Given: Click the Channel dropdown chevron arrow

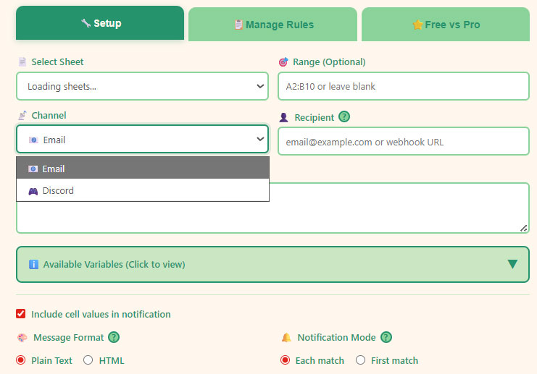Looking at the screenshot, I should coord(260,139).
